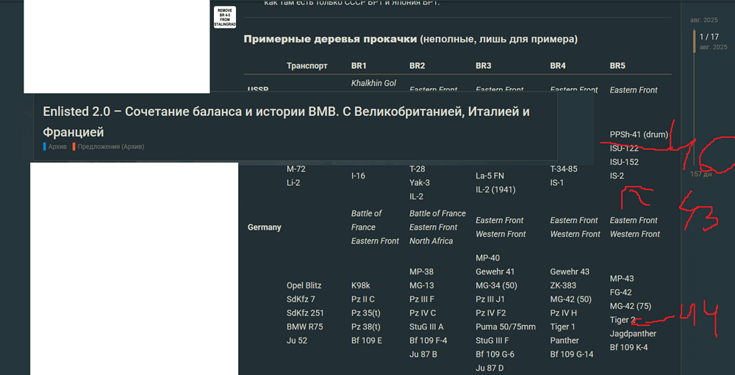Viewport: 735px width, 375px height.
Task: Click the 'FG-42' entry
Action: [x=620, y=292]
